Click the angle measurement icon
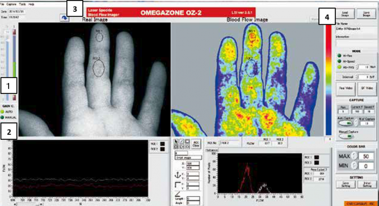 (x=178, y=194)
